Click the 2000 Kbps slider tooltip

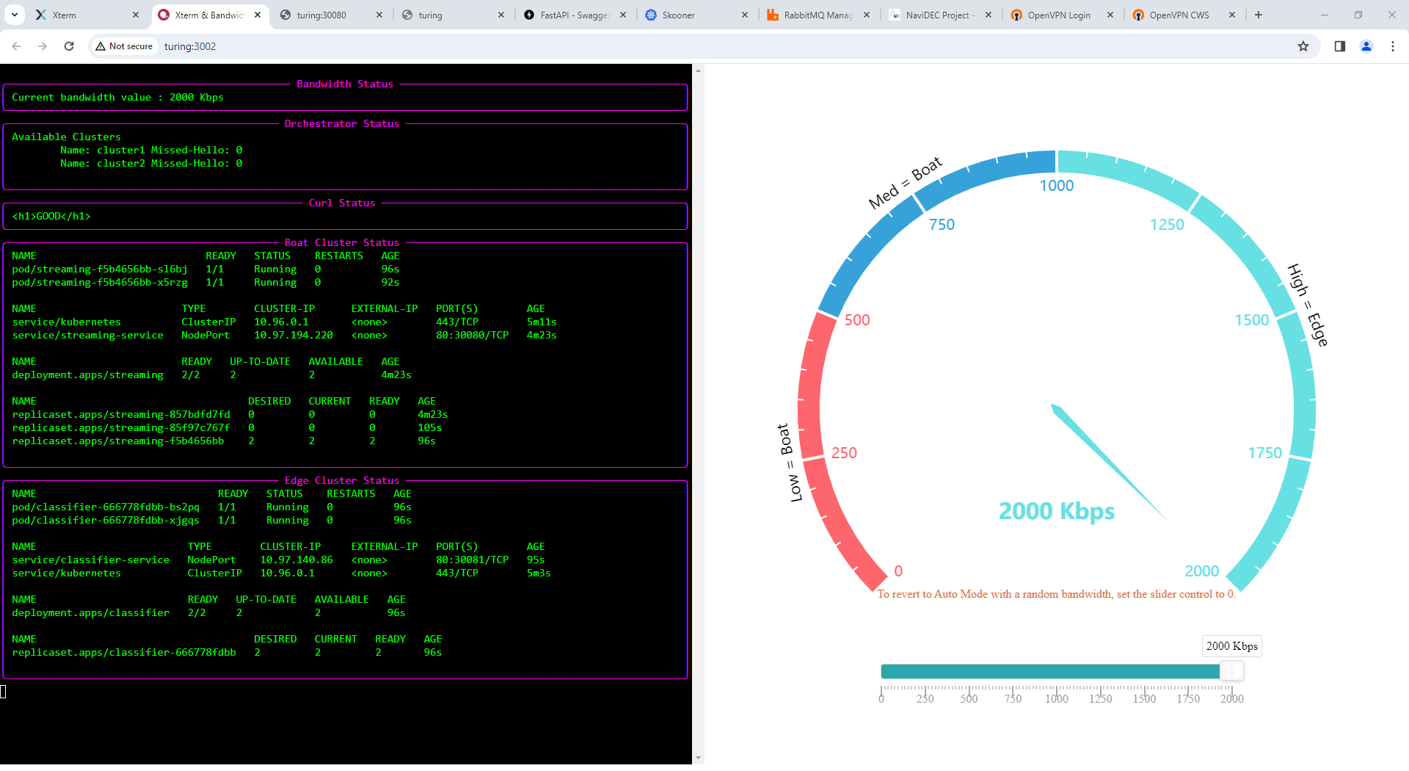[x=1232, y=646]
